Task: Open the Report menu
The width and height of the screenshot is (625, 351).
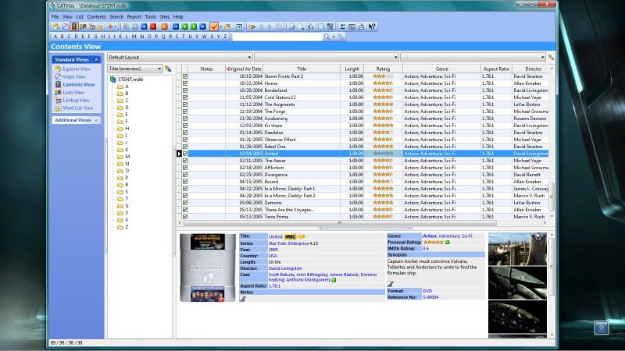Action: click(x=134, y=16)
